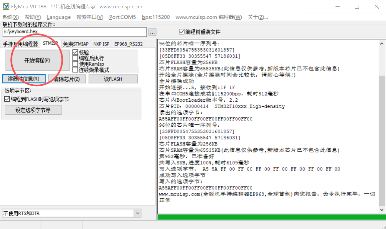Click the green progress bar
Viewport: 386px width, 229px height.
pyautogui.click(x=271, y=217)
